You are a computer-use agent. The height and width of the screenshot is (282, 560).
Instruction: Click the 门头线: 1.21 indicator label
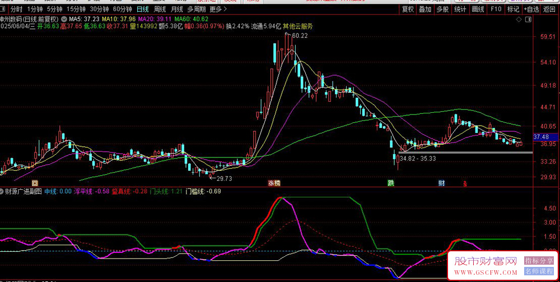166,191
